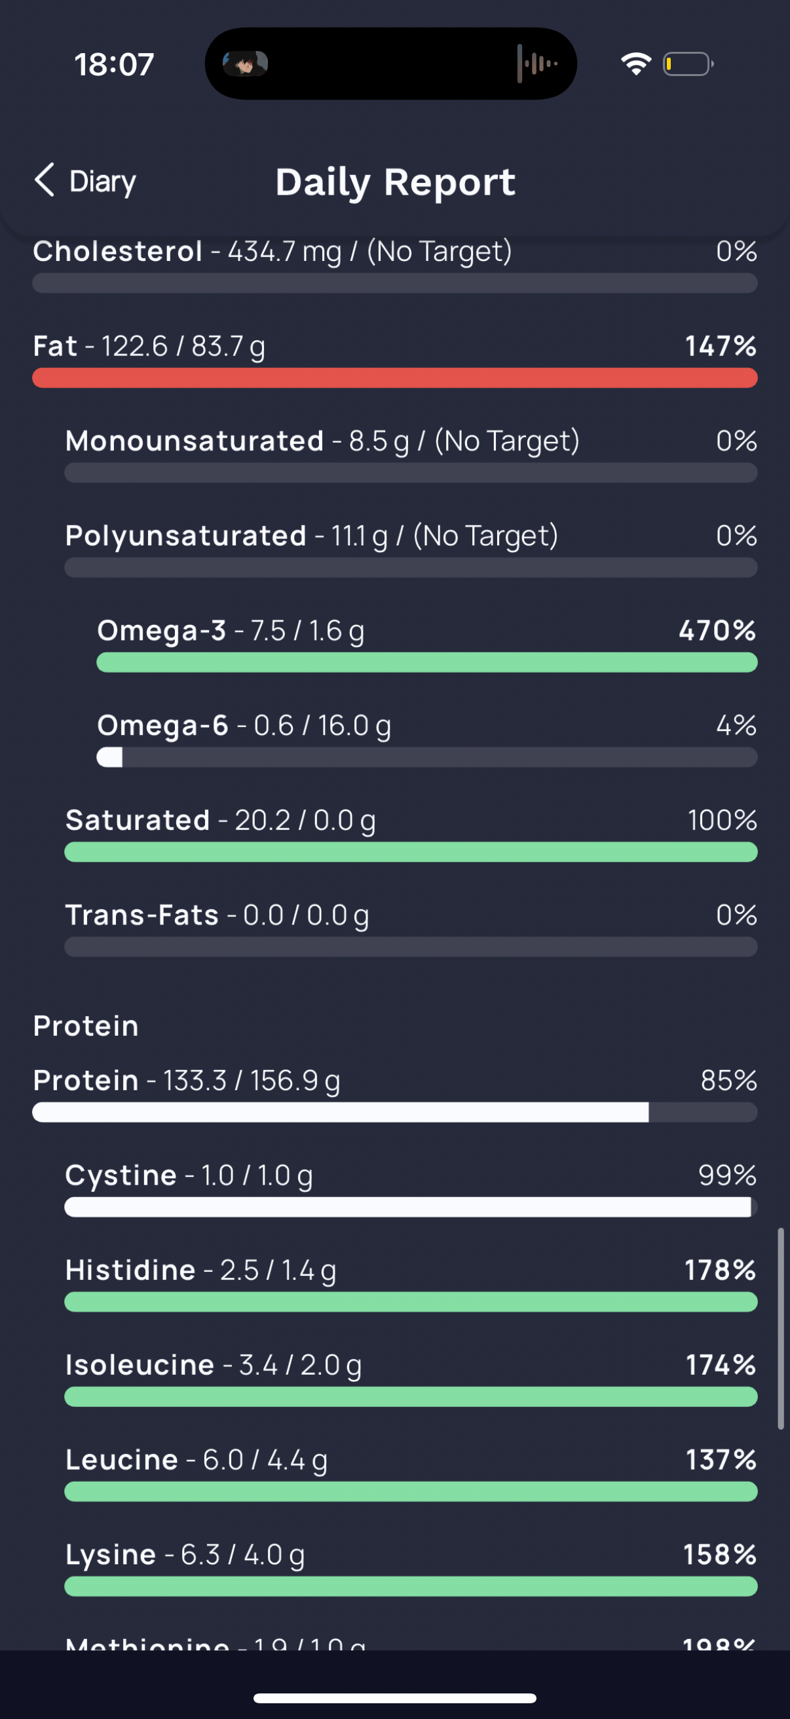Tap the Daily Report title
This screenshot has height=1719, width=790.
(396, 182)
